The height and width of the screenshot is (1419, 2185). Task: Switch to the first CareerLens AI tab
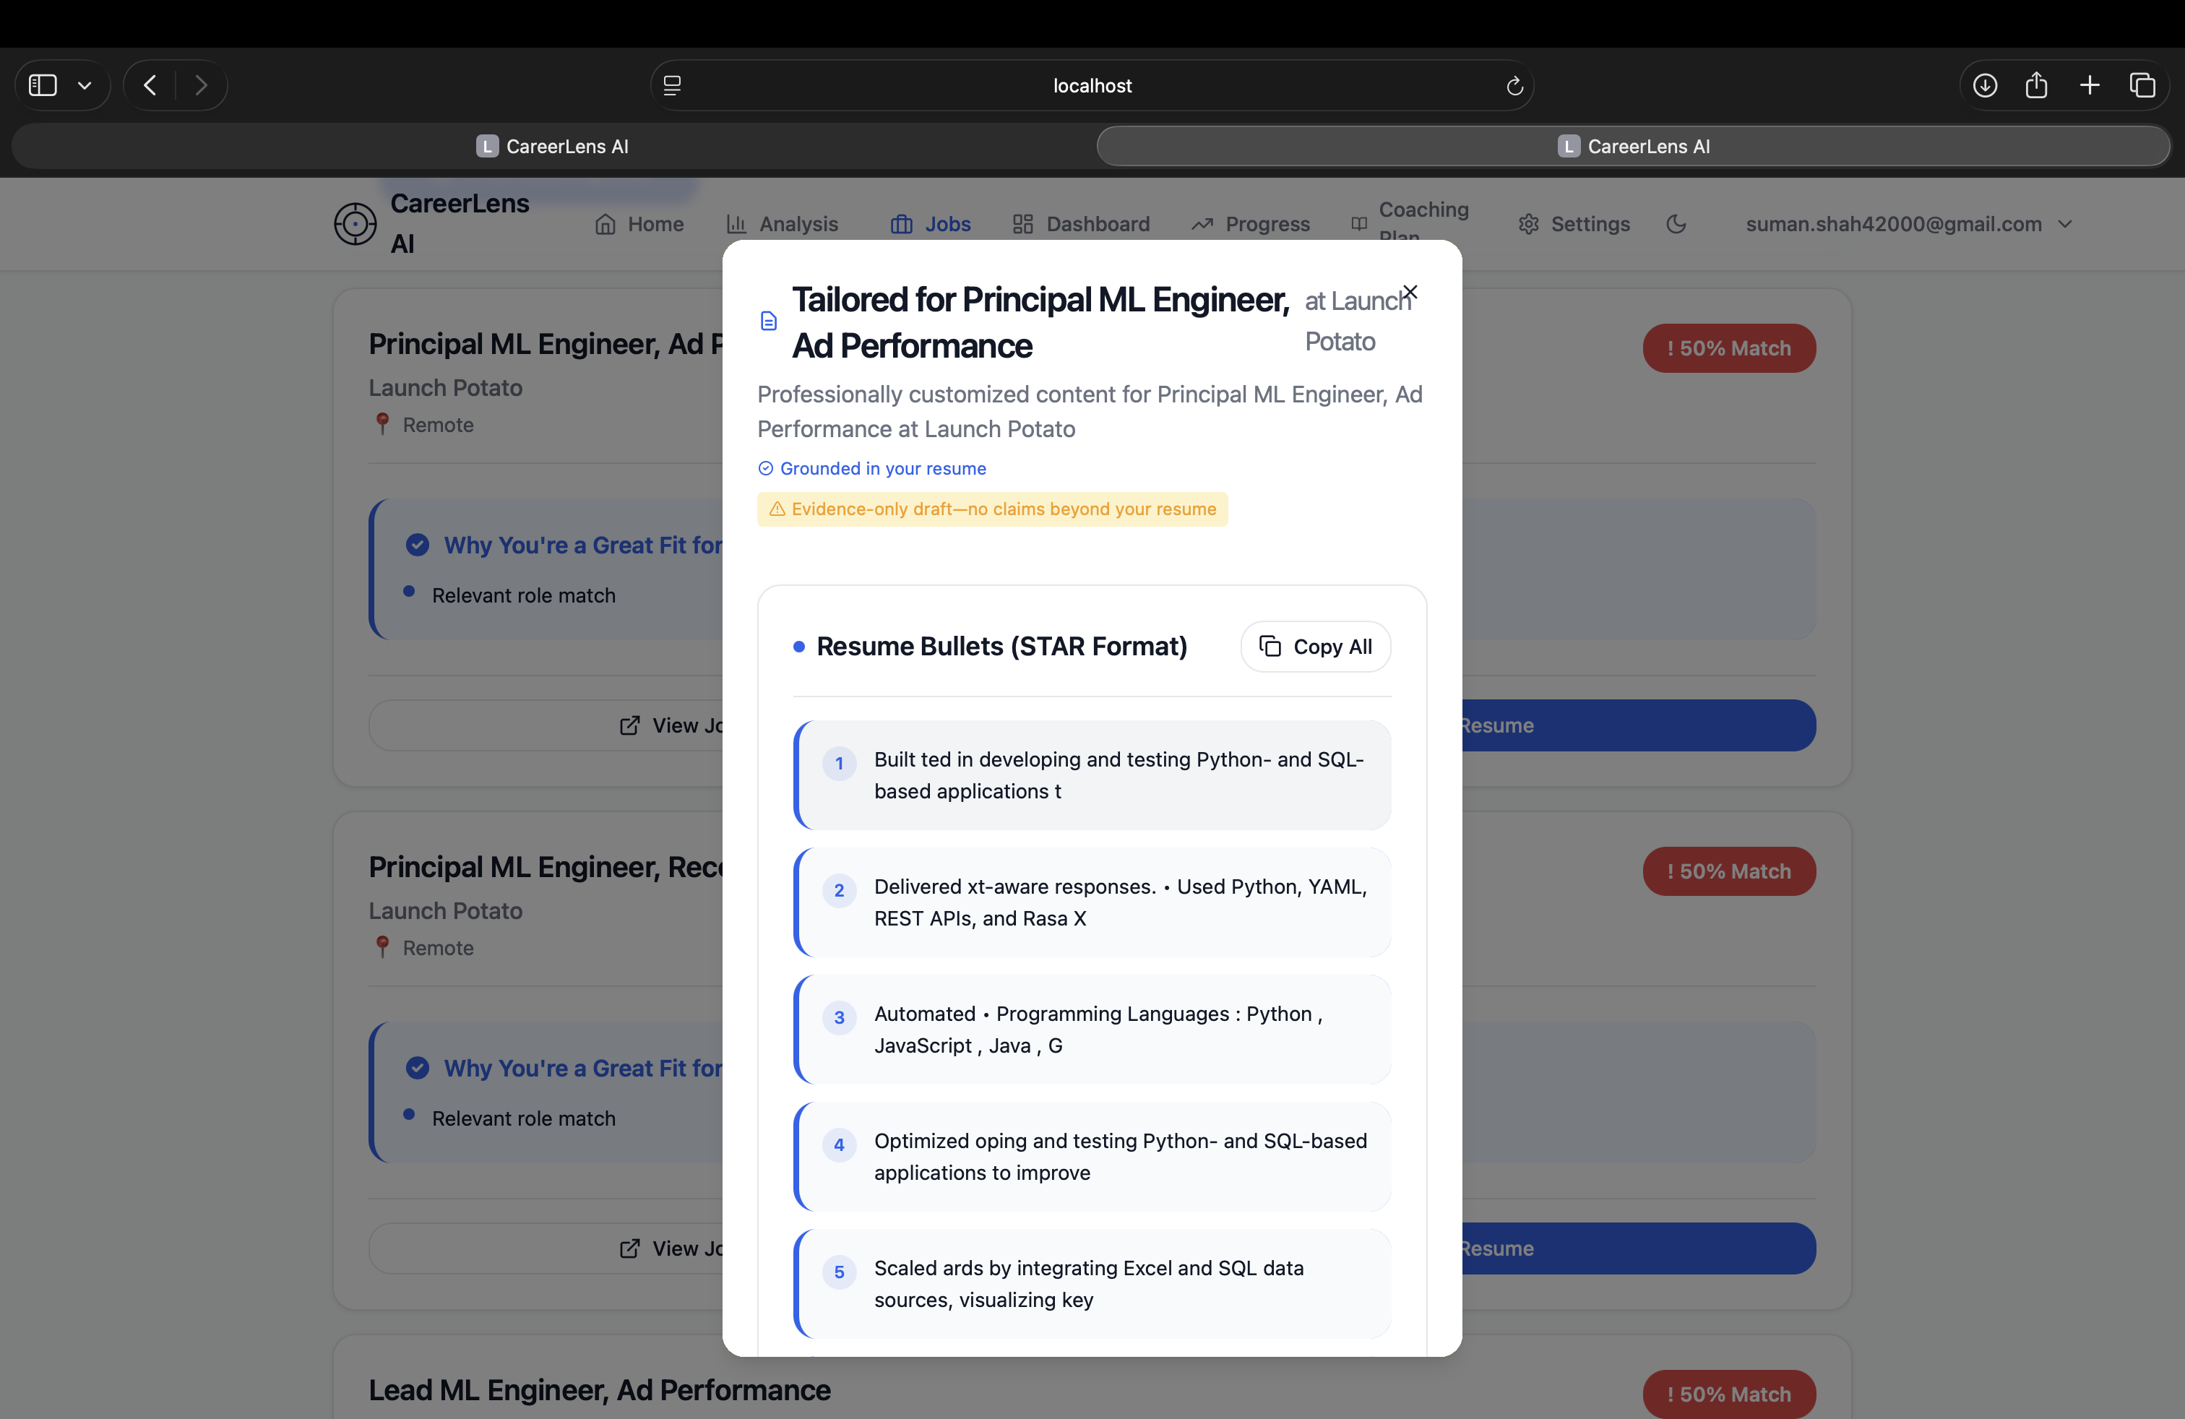553,146
